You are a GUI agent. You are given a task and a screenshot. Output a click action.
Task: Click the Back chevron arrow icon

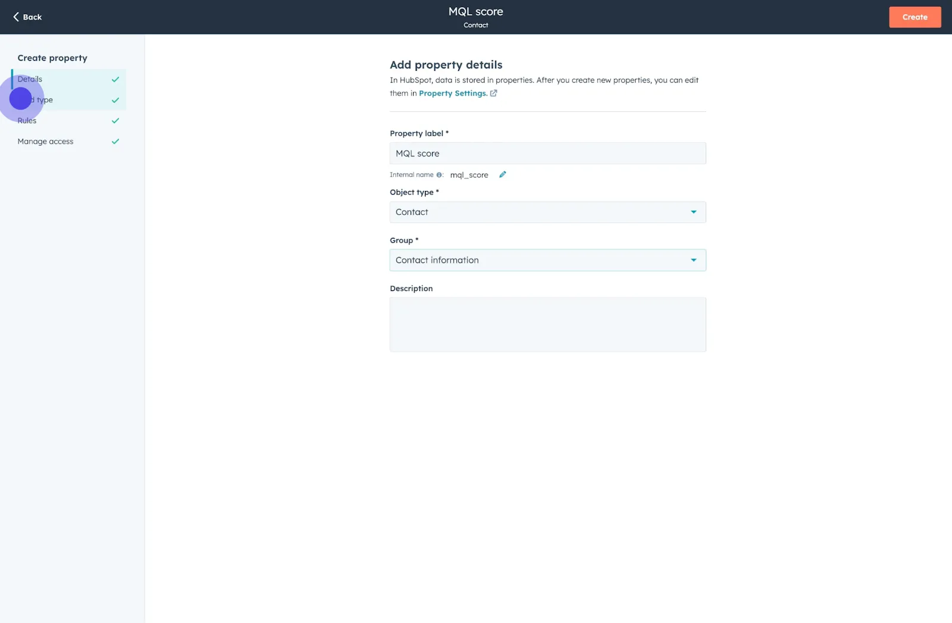16,17
